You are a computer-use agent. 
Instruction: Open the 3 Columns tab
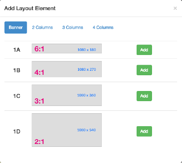[x=73, y=28]
